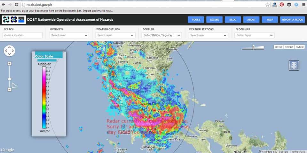Open the Doppler station dropdown
Viewport: 307px width, 153px height.
pyautogui.click(x=162, y=35)
